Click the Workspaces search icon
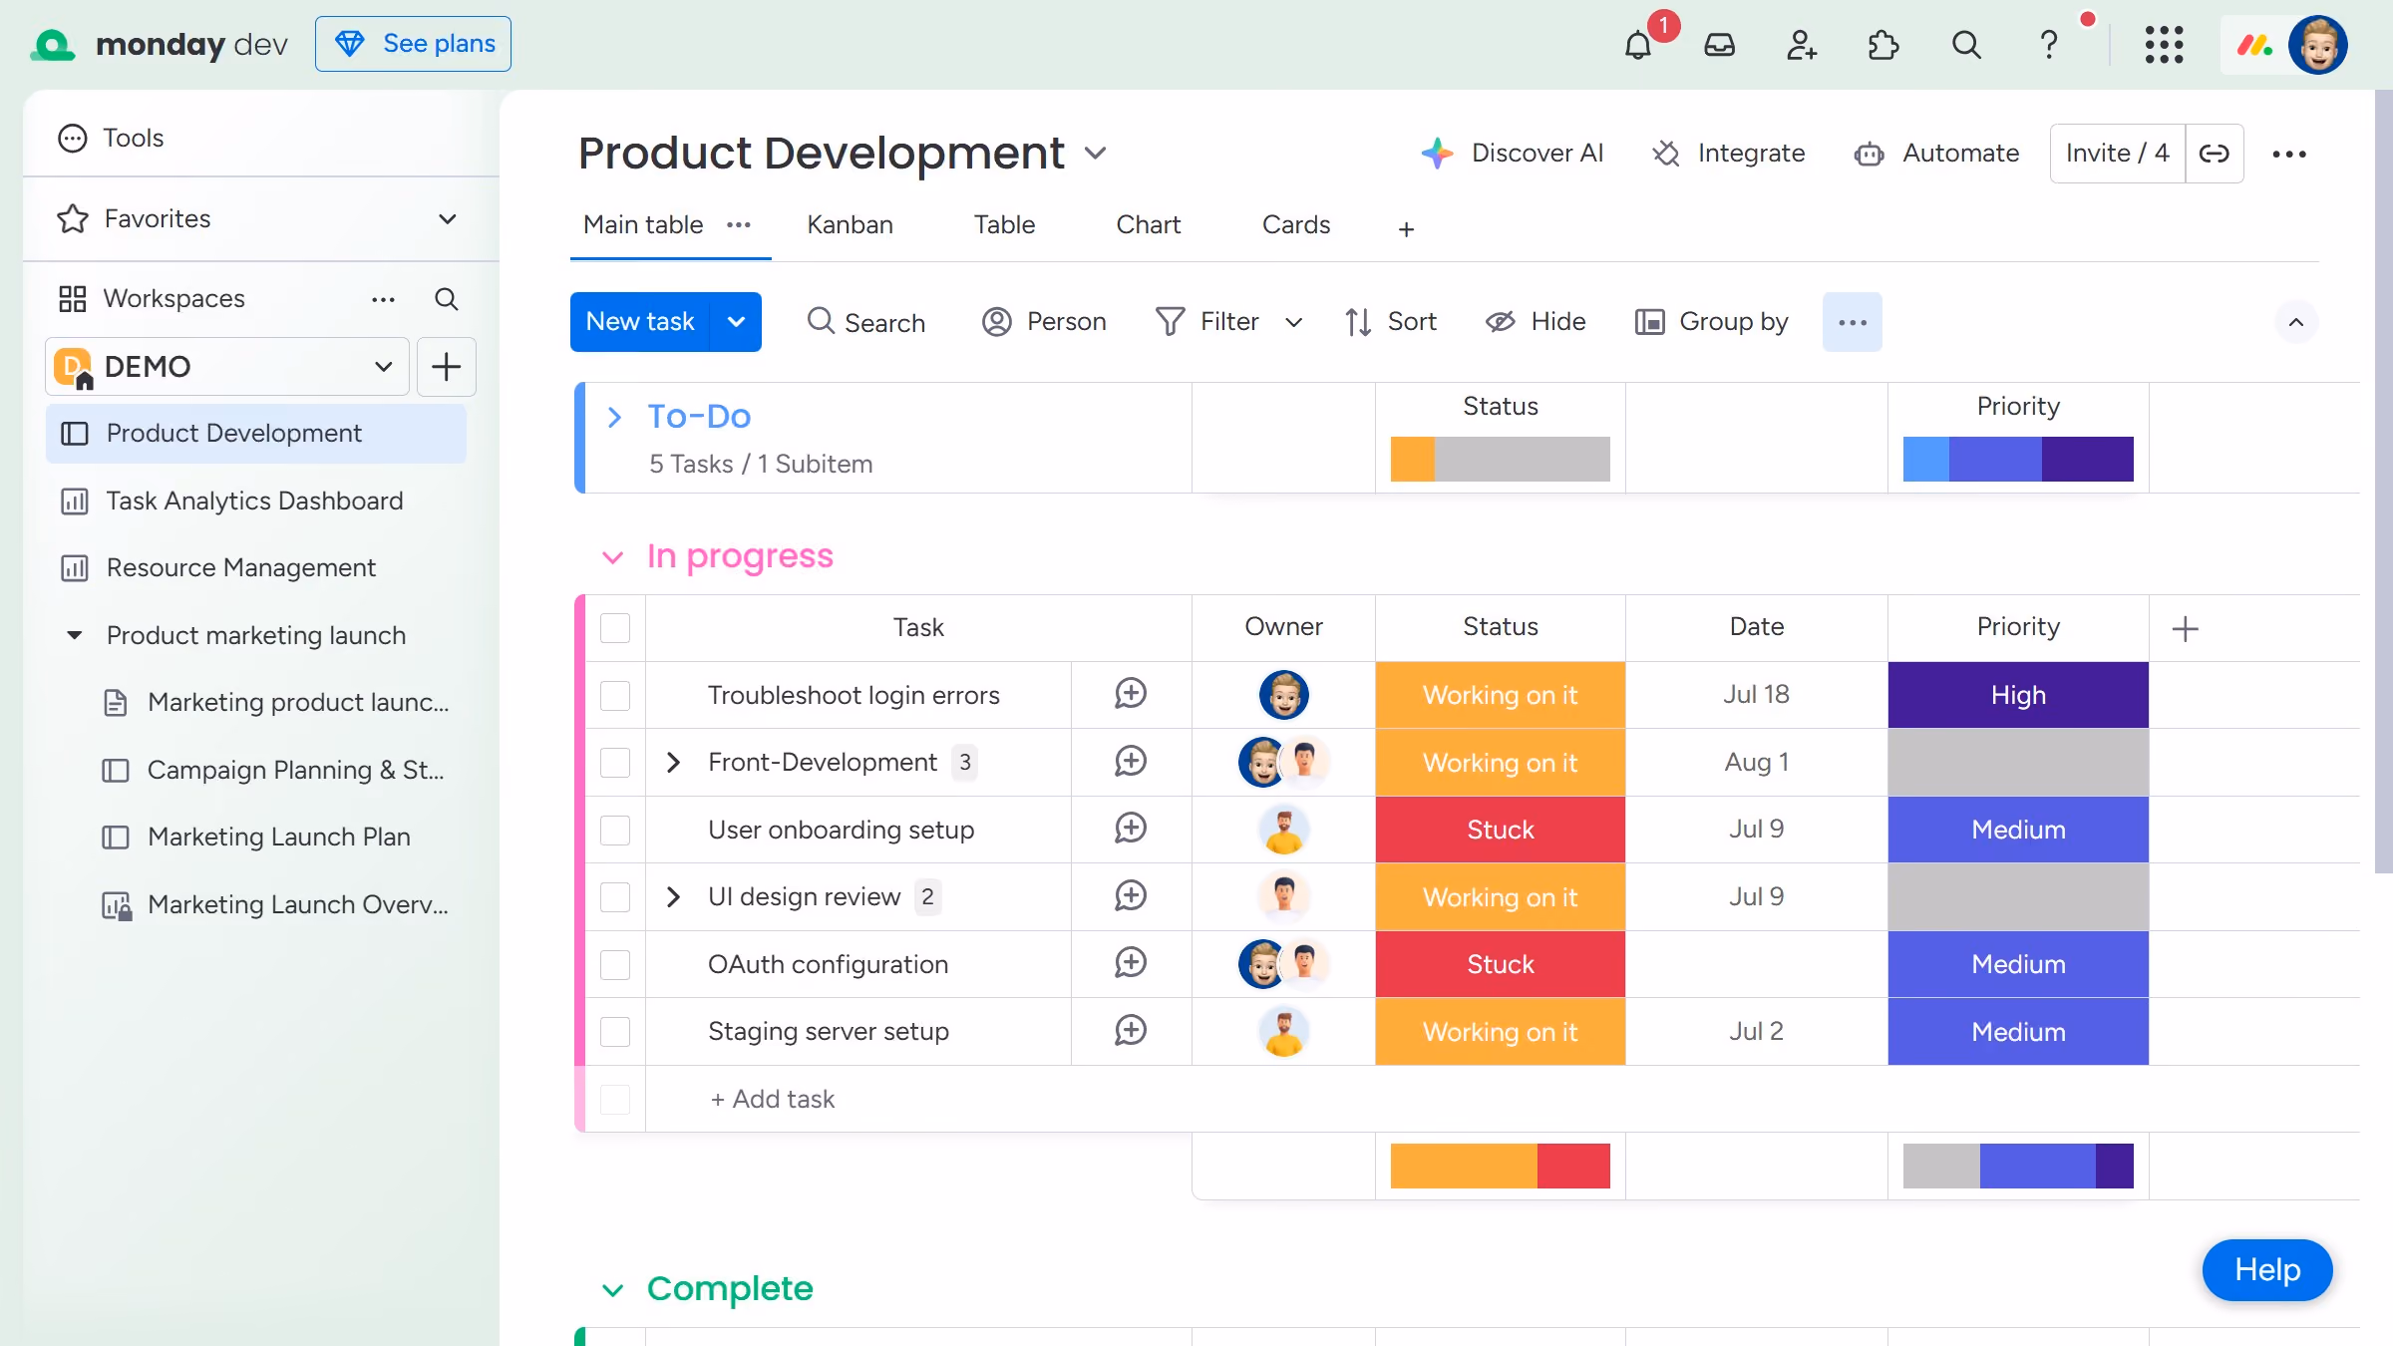Screen dimensions: 2393x1346 tap(447, 299)
